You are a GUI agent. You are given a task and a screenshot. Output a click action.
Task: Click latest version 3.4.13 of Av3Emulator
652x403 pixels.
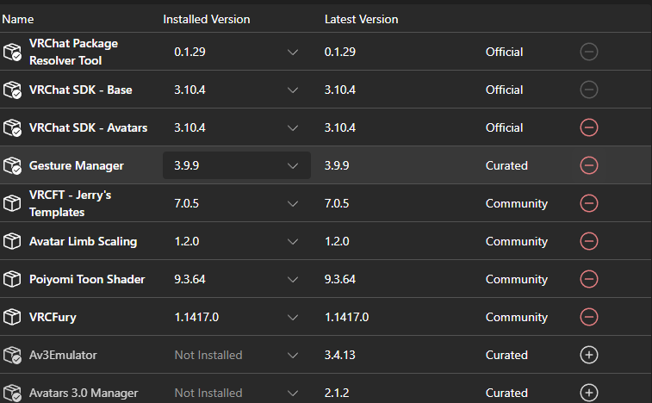(x=340, y=355)
